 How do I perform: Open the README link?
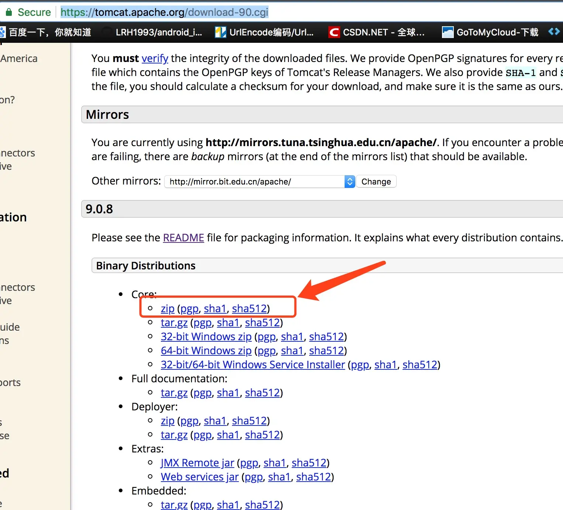pos(183,238)
